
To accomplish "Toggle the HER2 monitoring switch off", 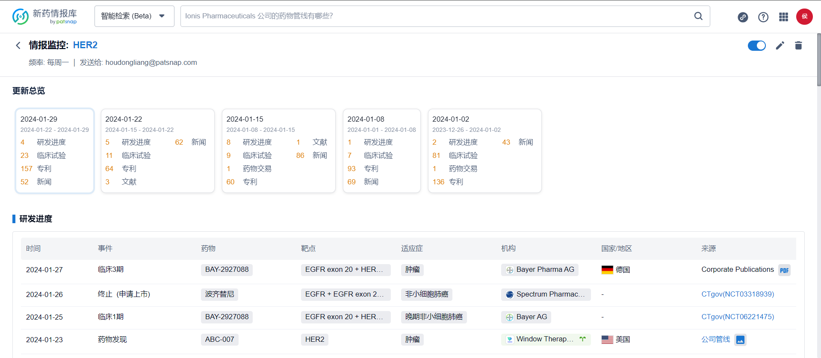I will [x=757, y=46].
